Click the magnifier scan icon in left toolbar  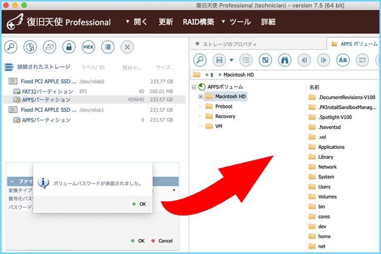11,47
